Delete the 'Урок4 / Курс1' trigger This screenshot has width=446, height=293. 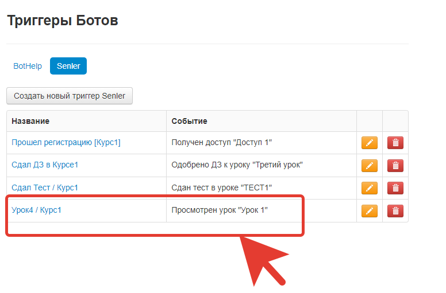click(395, 211)
